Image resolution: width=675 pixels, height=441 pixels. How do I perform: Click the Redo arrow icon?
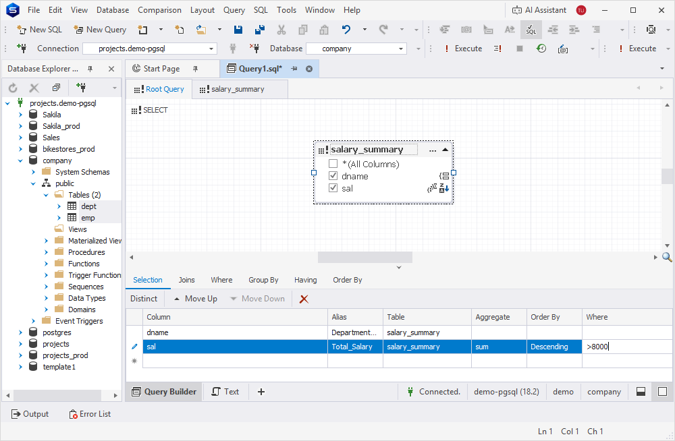click(383, 30)
